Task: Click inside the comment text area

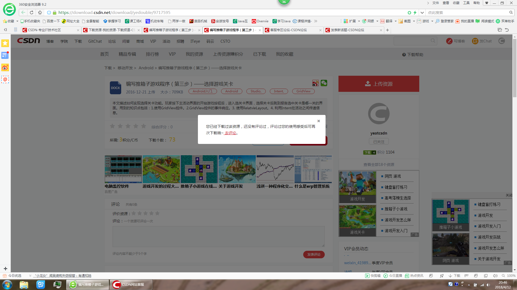Action: click(218, 237)
